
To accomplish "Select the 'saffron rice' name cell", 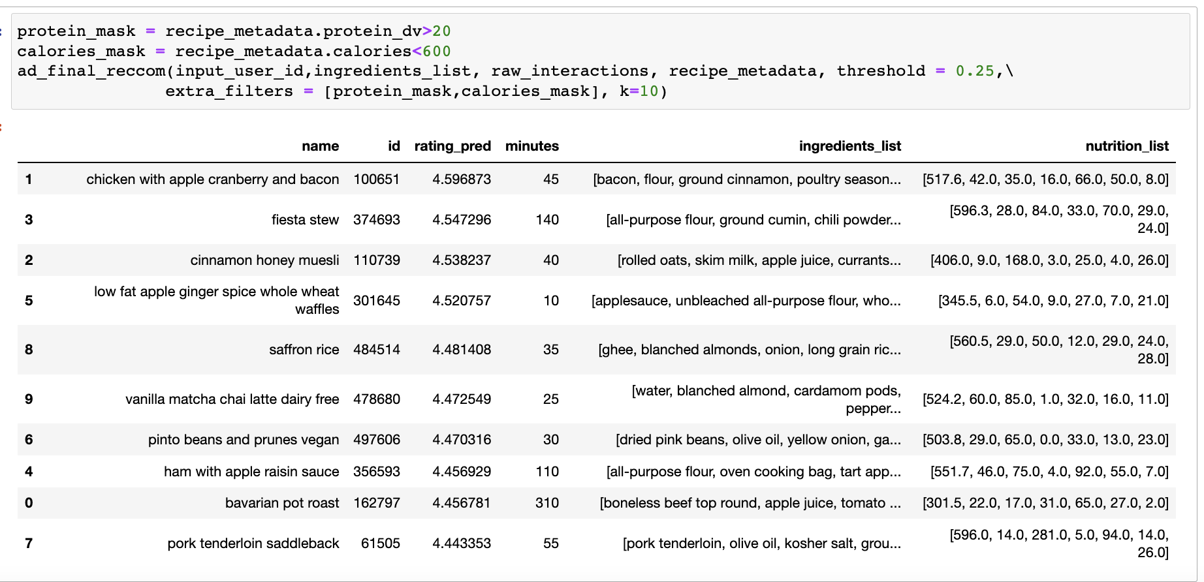I will click(x=304, y=350).
